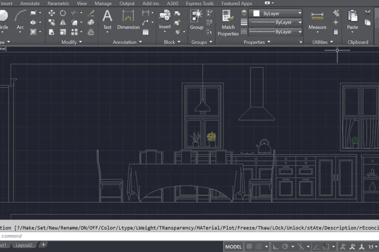The width and height of the screenshot is (379, 252).
Task: Click the Copy Clip icon in Clipboard
Action: [x=368, y=22]
